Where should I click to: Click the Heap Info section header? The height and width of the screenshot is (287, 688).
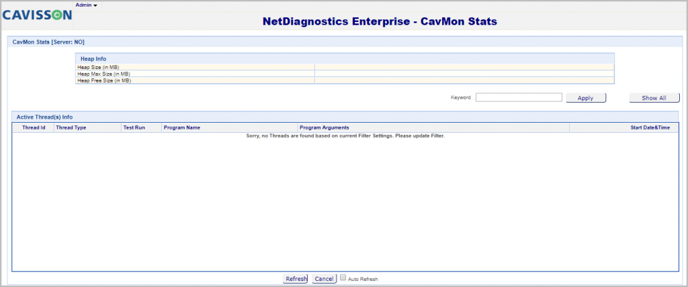[x=345, y=59]
